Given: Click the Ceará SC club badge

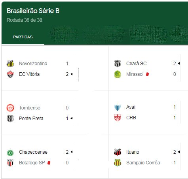Looking at the screenshot, I should (x=118, y=64).
